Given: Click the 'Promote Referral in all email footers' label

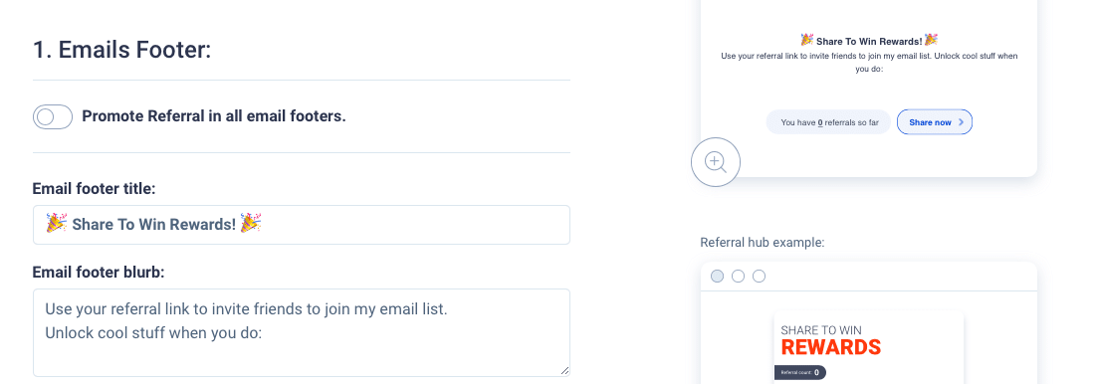Looking at the screenshot, I should pos(214,116).
